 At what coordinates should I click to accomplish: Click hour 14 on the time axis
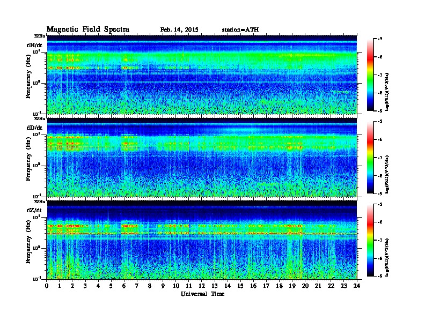(228, 286)
